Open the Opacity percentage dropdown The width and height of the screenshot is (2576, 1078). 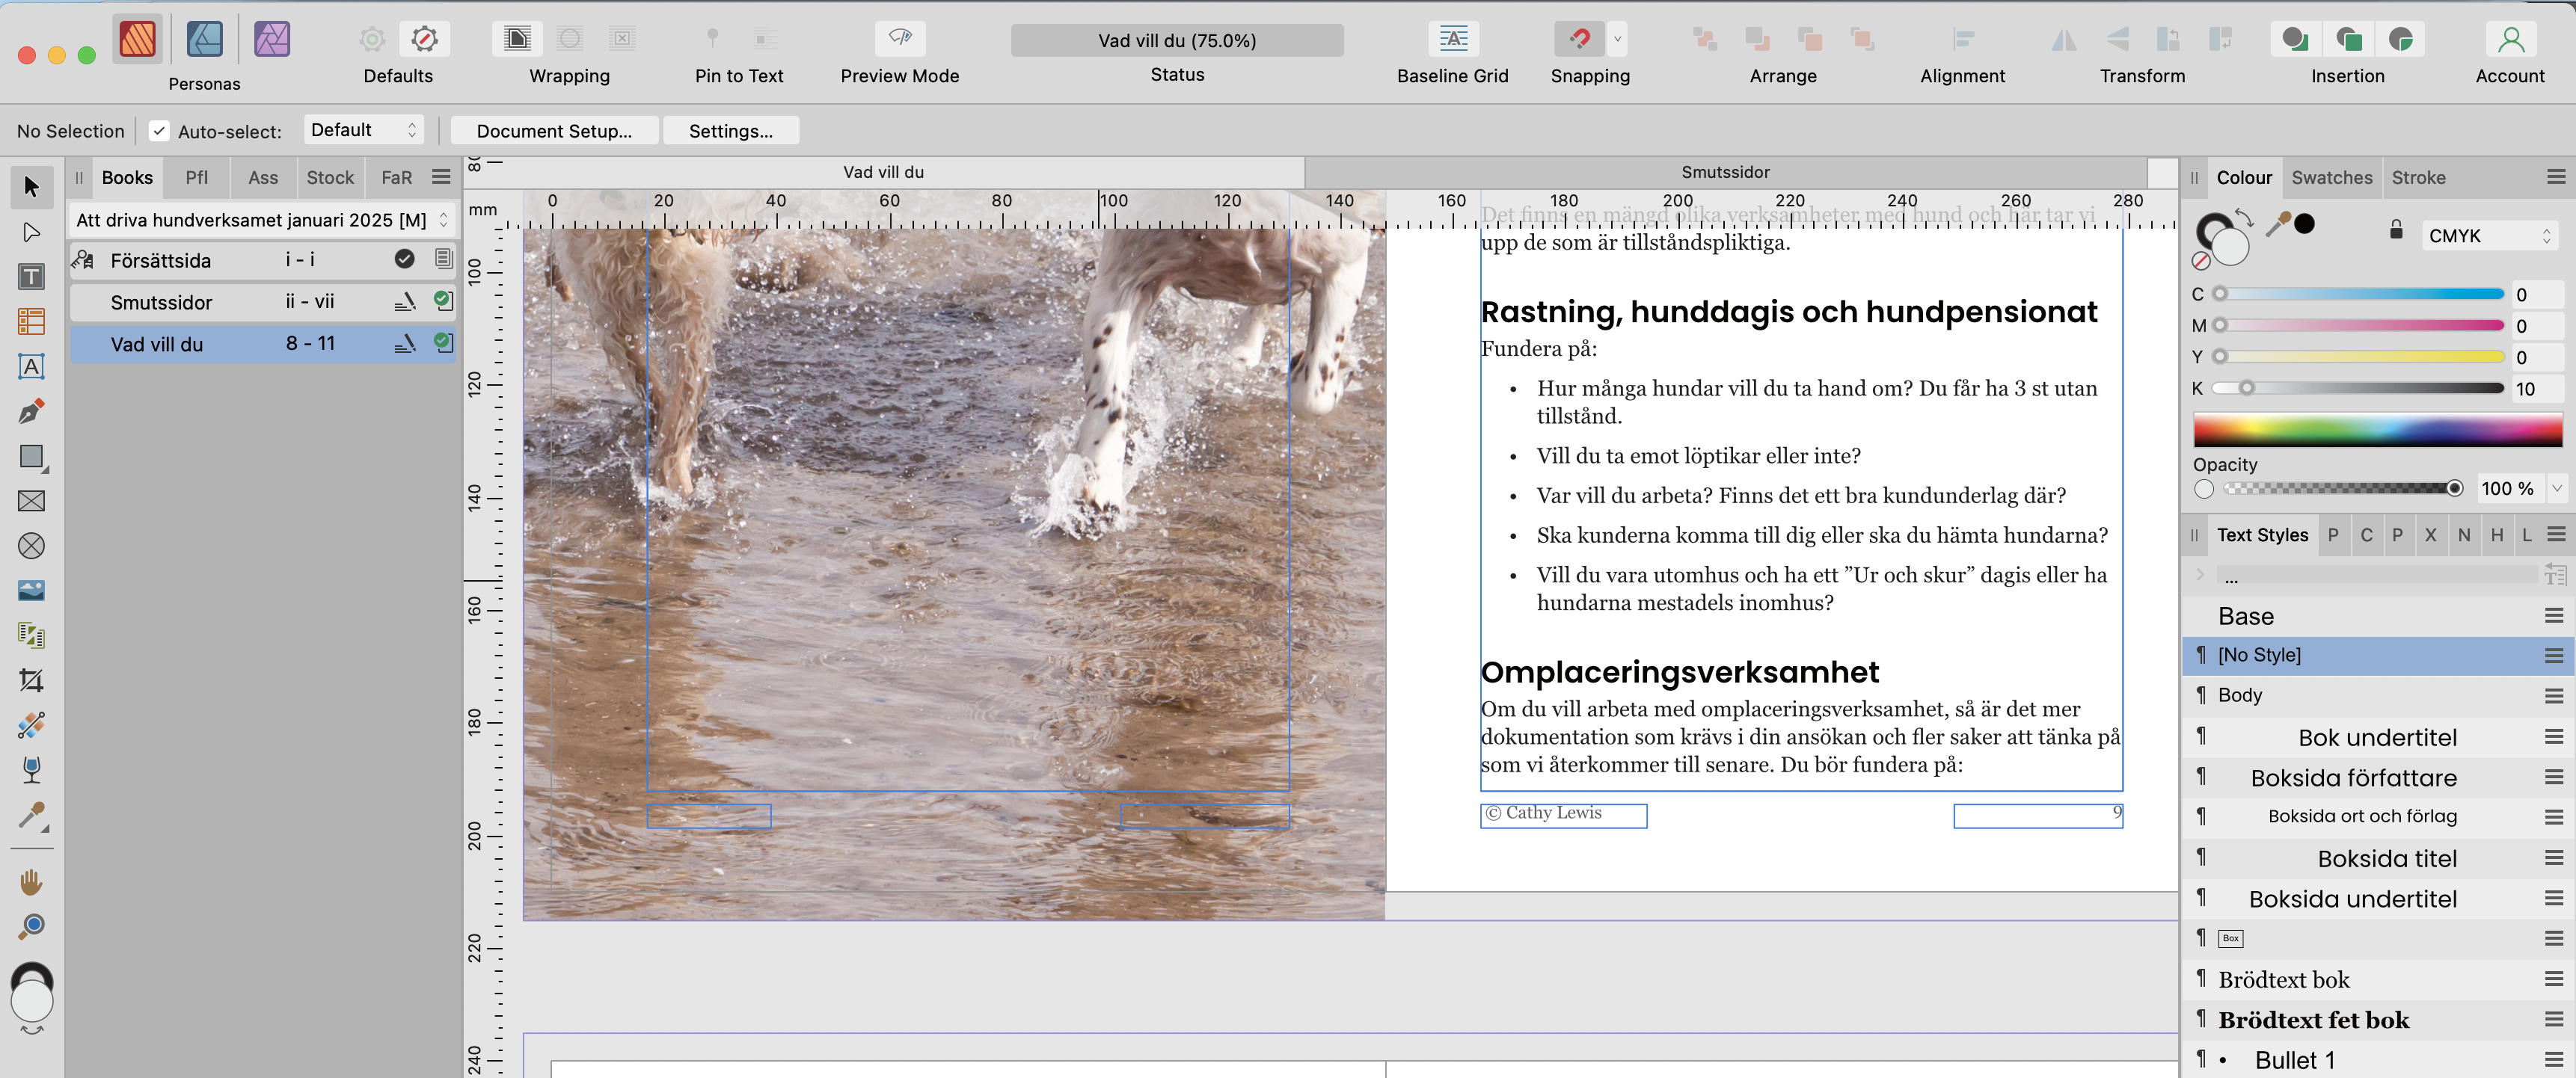(2556, 489)
